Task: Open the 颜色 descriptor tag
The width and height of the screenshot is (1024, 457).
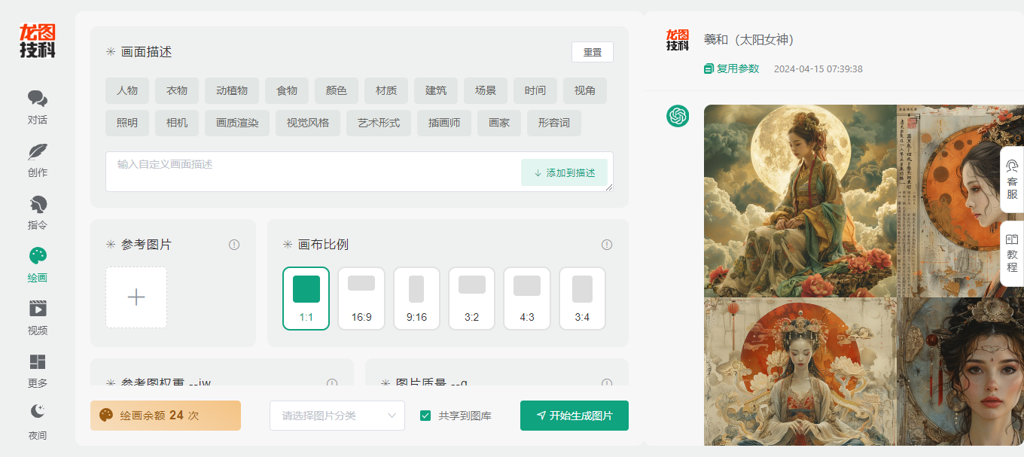Action: tap(337, 90)
